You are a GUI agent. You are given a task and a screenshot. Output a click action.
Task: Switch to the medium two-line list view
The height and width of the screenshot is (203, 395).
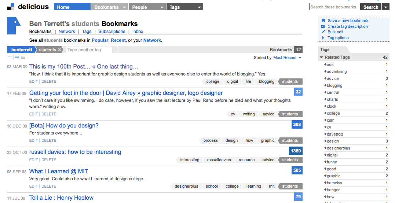tap(17, 57)
